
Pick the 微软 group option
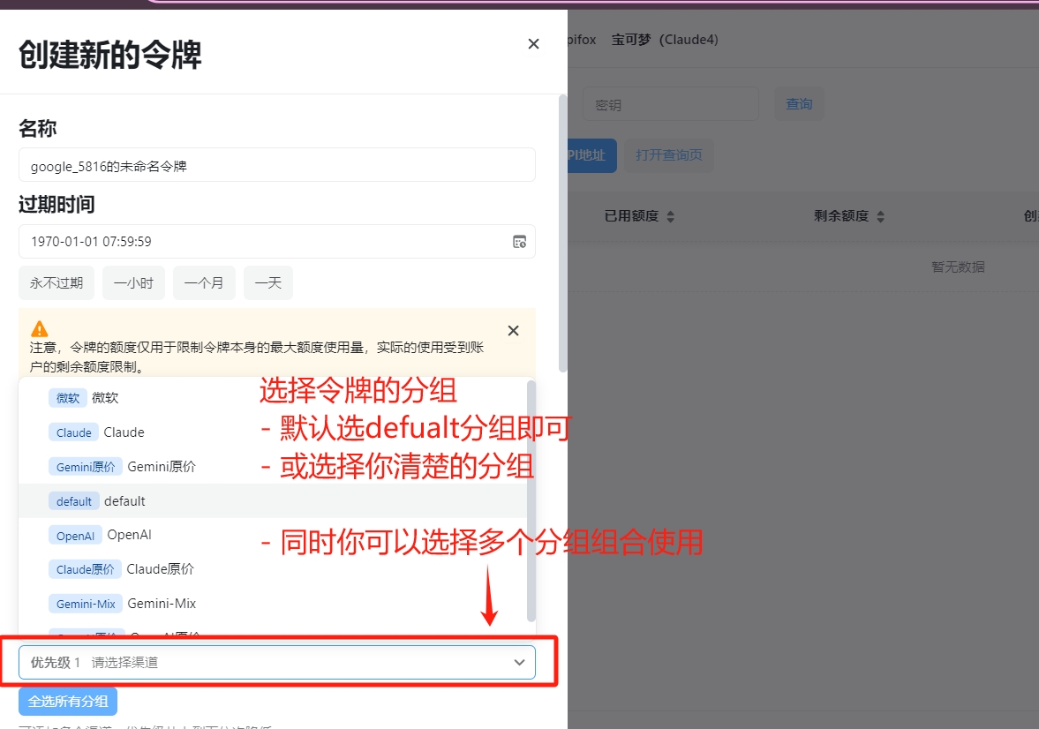(104, 398)
